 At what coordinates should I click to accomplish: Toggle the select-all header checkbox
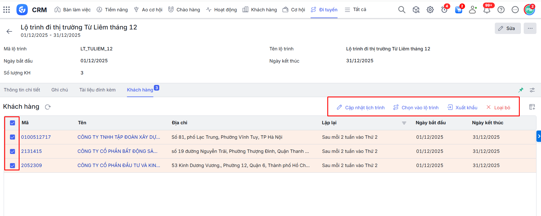pos(12,123)
